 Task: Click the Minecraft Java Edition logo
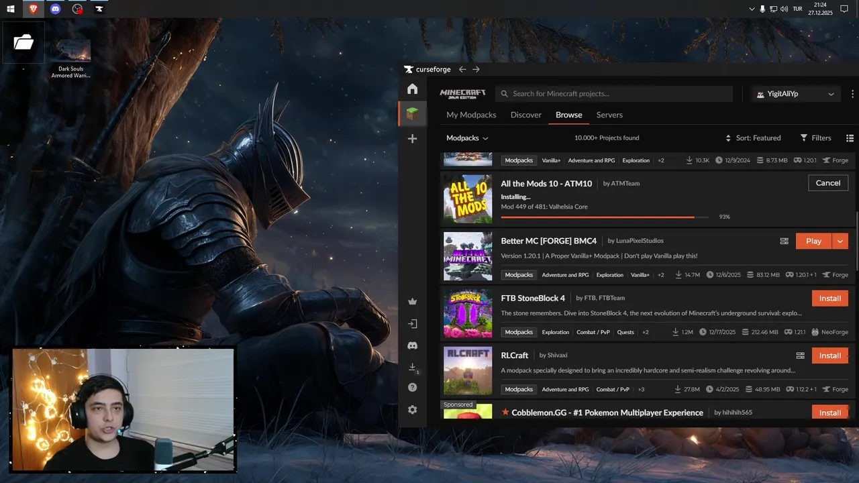pyautogui.click(x=462, y=93)
